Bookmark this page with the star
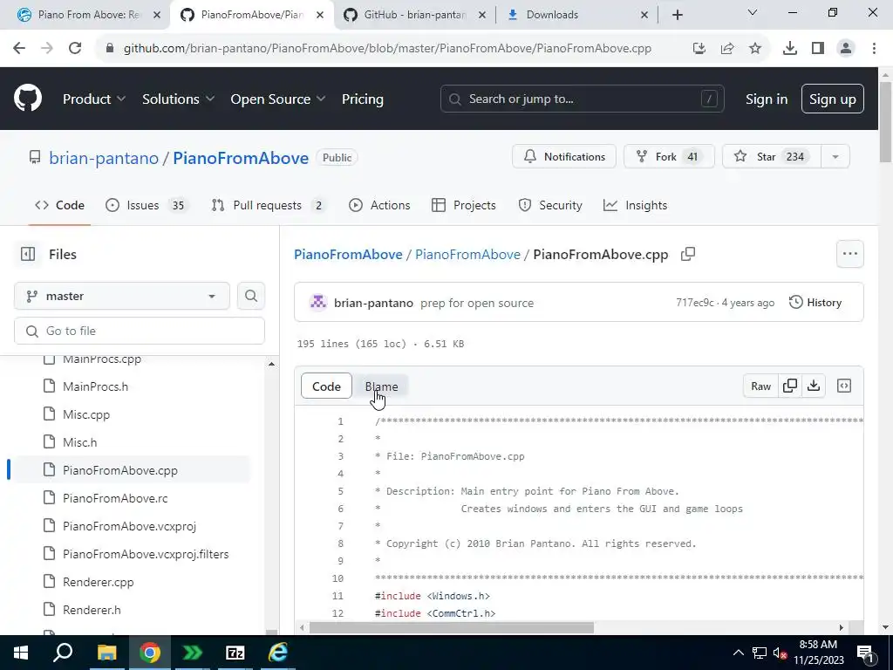Screen dimensions: 893x670 point(755,49)
